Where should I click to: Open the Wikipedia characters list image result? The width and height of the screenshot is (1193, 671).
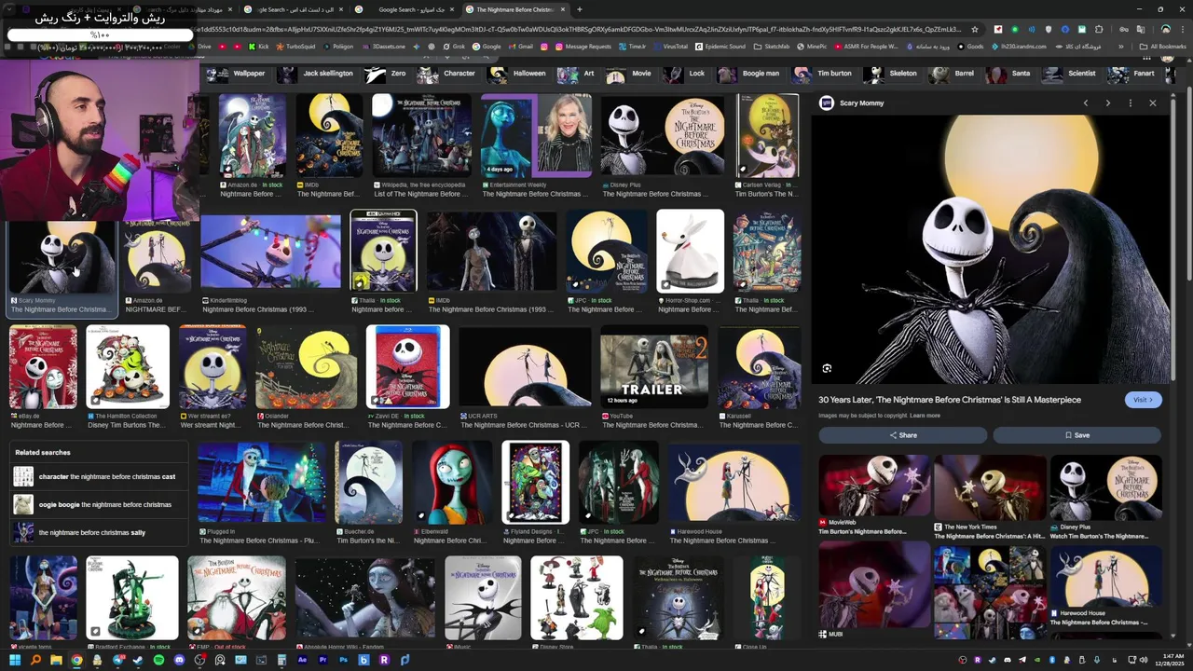(420, 136)
